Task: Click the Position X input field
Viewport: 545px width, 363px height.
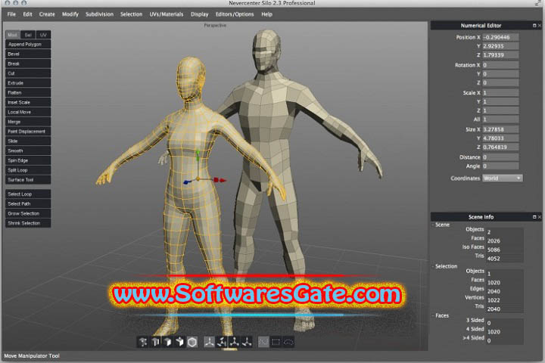Action: click(x=500, y=37)
